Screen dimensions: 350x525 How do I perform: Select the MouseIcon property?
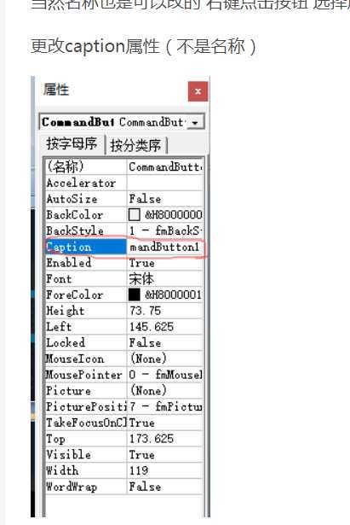click(86, 359)
